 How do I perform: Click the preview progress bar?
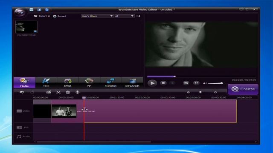[x=201, y=76]
